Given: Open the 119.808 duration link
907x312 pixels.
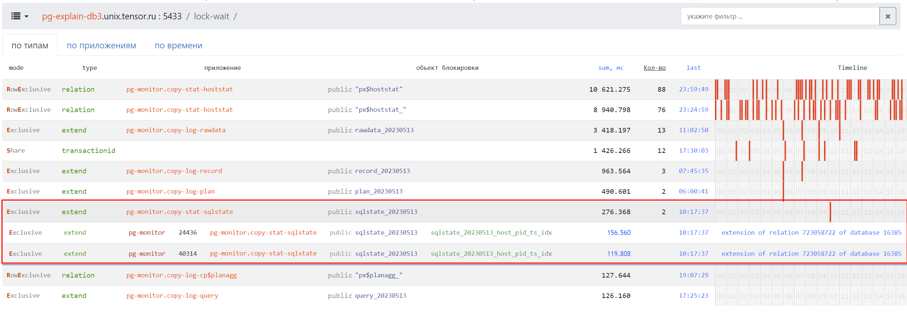Looking at the screenshot, I should pos(619,254).
